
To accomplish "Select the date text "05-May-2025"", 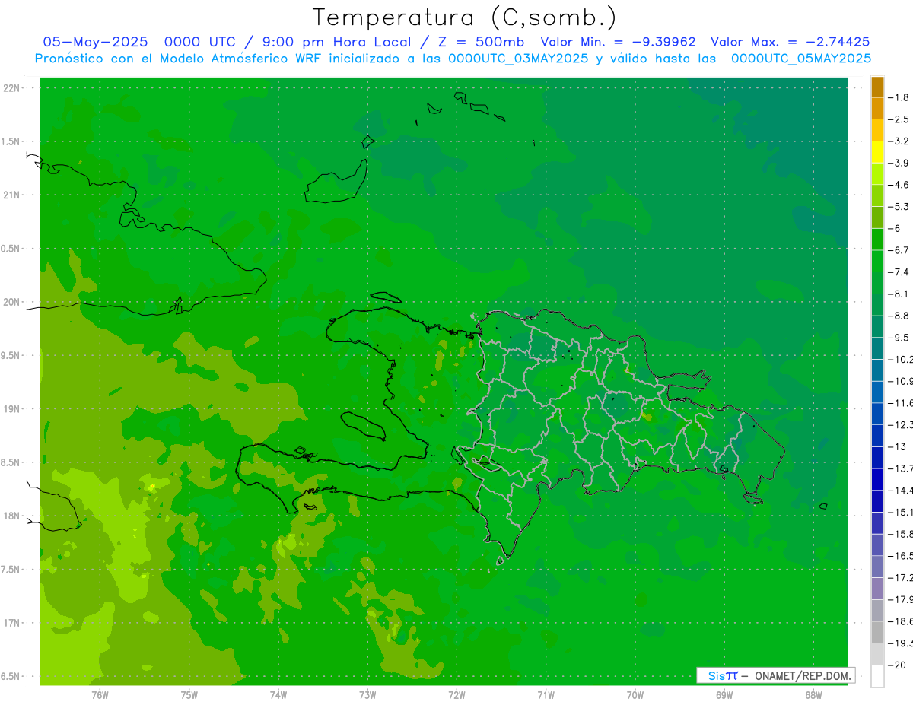I will pos(95,42).
